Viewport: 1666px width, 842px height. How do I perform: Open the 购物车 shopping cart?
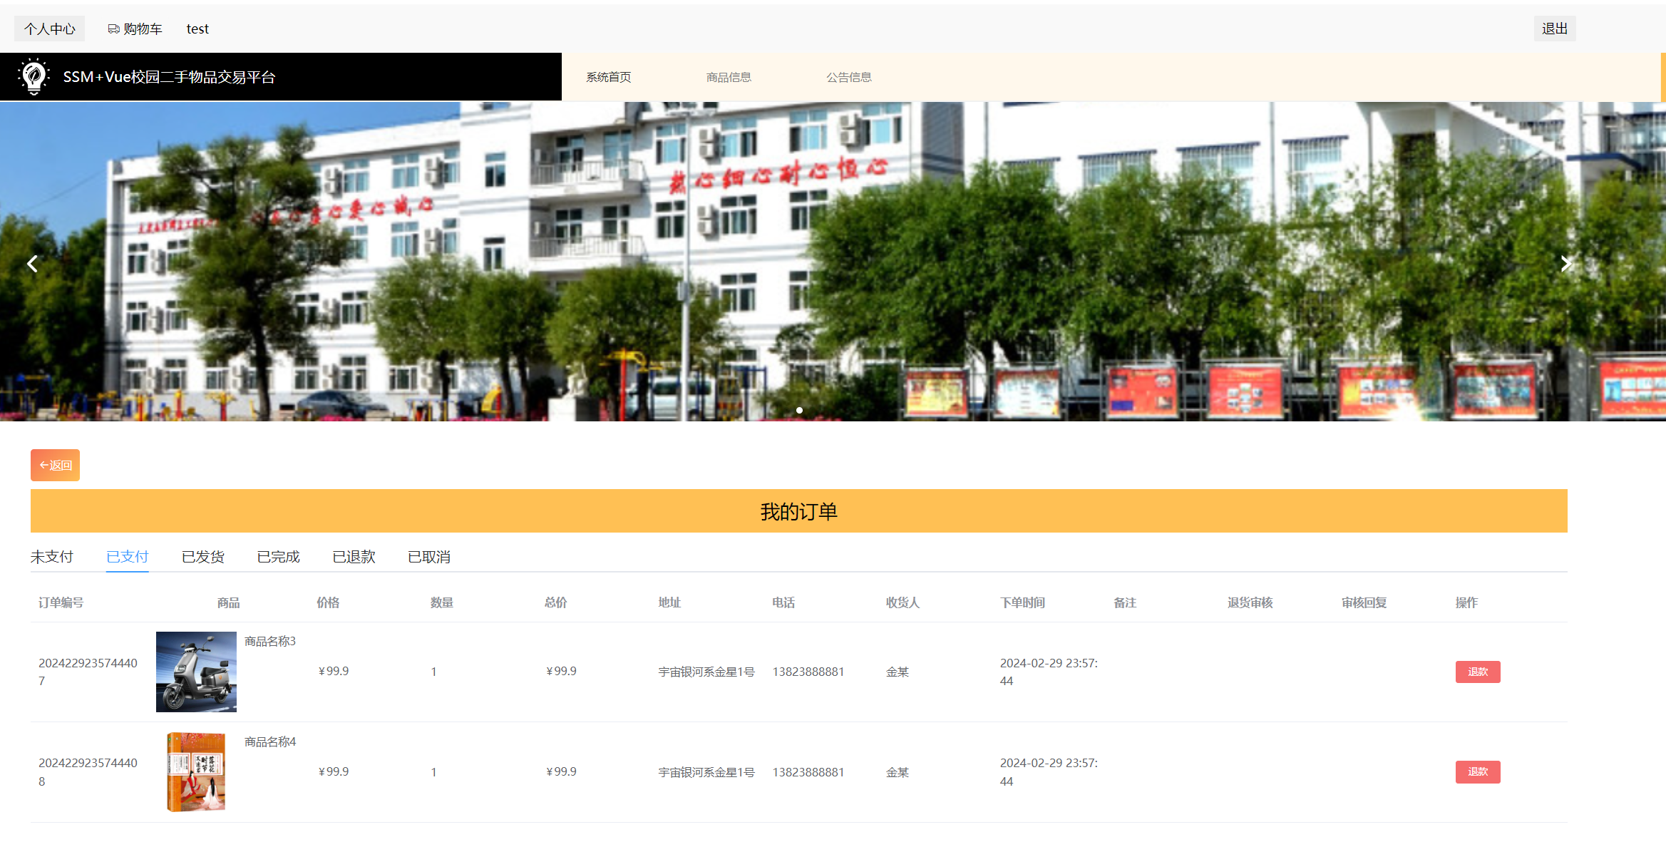135,29
